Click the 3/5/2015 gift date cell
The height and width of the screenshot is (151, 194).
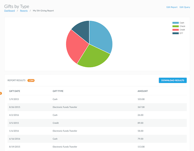(x=14, y=123)
